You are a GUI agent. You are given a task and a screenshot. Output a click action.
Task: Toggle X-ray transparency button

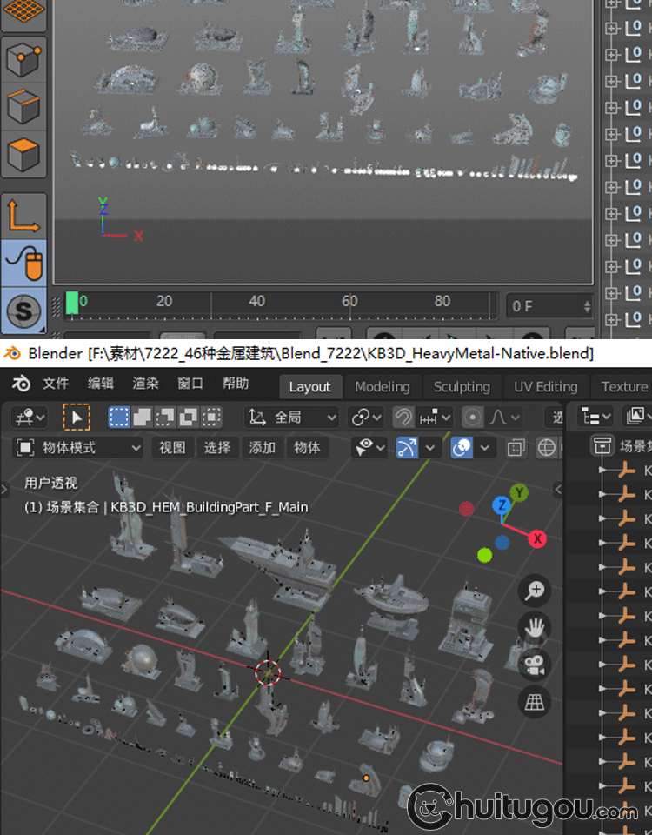pyautogui.click(x=516, y=447)
